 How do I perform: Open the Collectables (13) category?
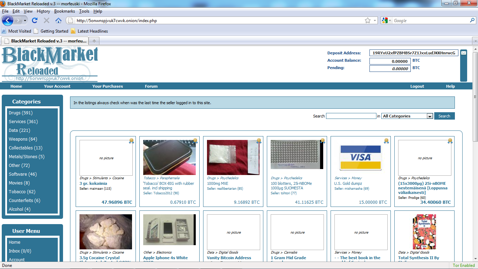(x=26, y=148)
